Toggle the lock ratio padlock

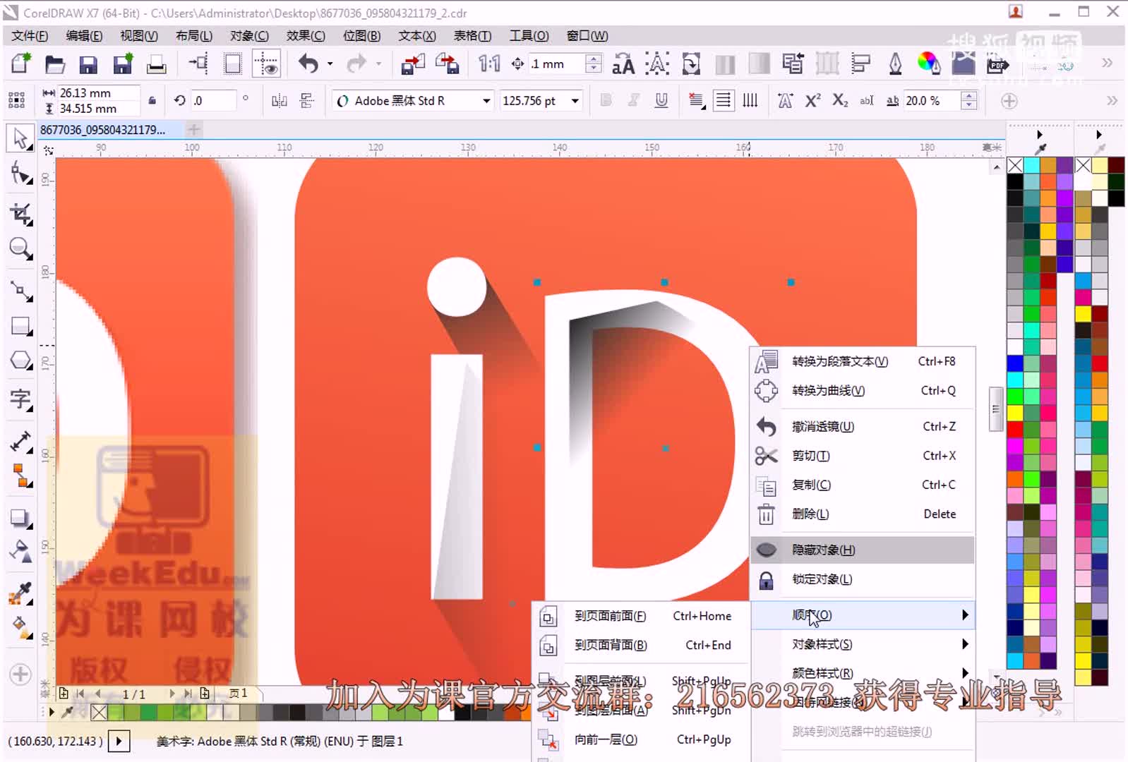(152, 101)
